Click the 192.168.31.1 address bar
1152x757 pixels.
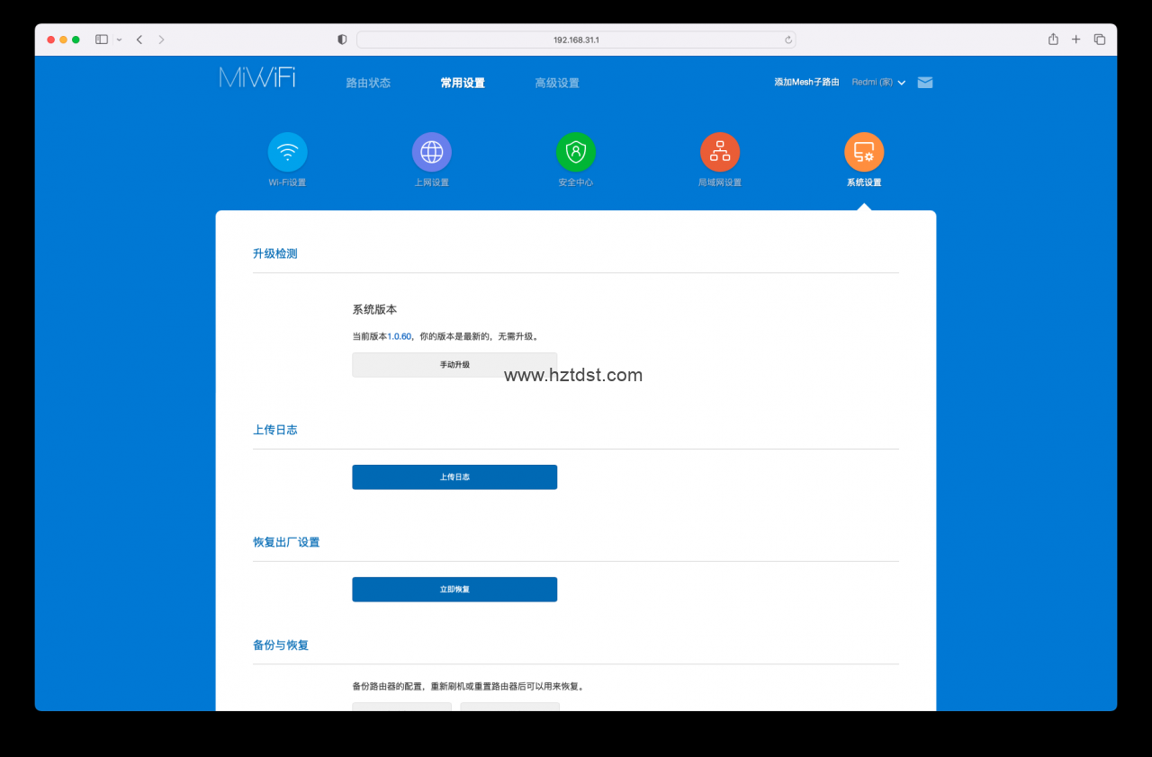click(576, 40)
